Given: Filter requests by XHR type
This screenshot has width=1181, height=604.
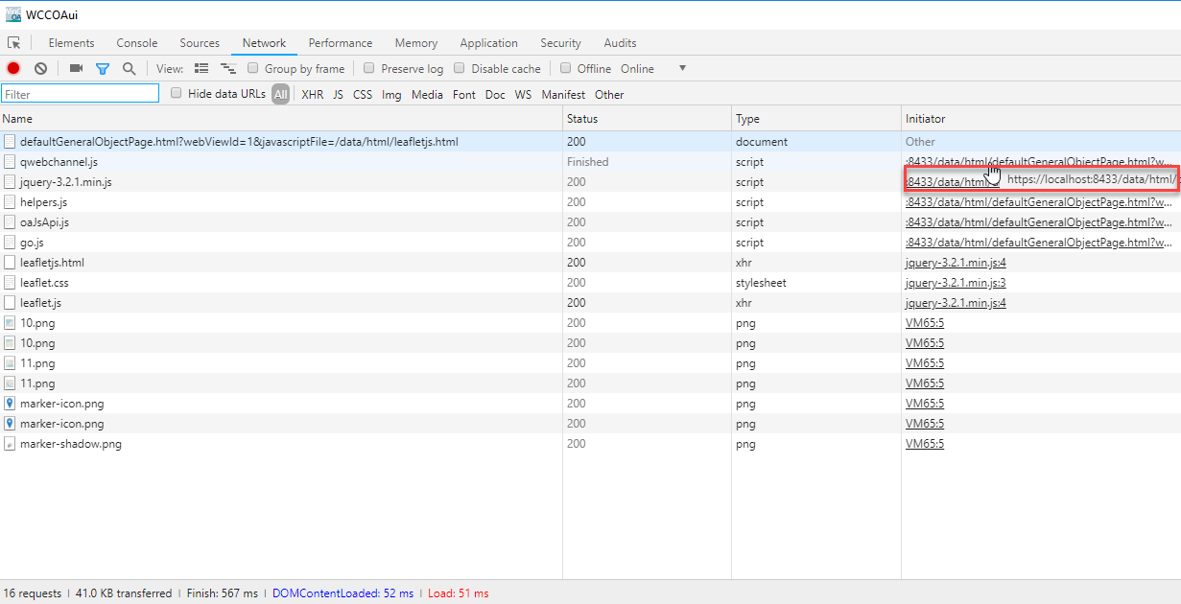Looking at the screenshot, I should click(x=313, y=94).
